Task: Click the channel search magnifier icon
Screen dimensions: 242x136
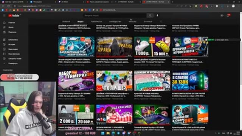Action: [161, 22]
